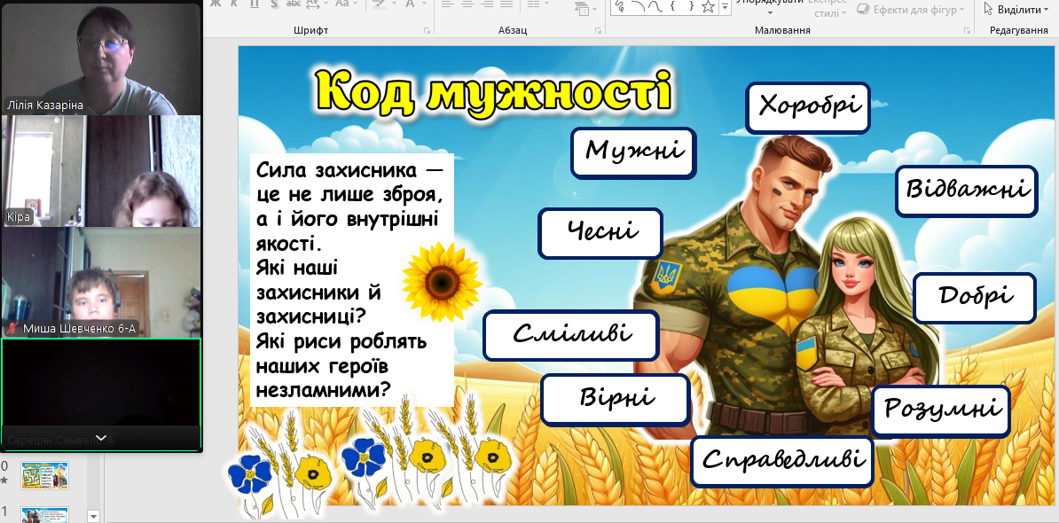Image resolution: width=1059 pixels, height=523 pixels.
Task: Select the maze slide thumbnail
Action: point(44,475)
